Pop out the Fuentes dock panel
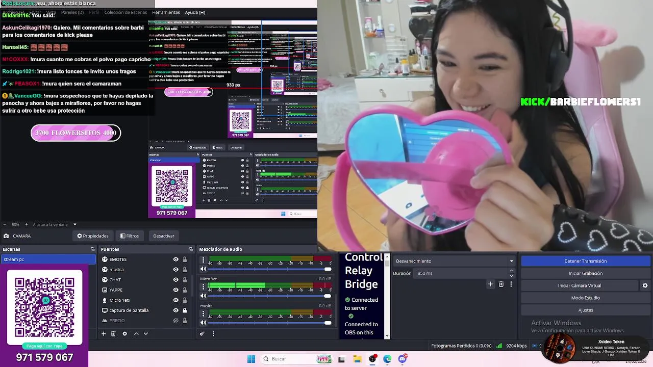Viewport: 653px width, 367px height. pos(191,249)
